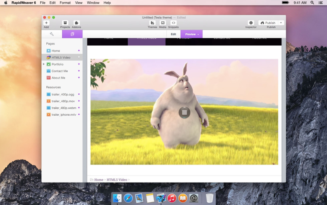Launch Safari from the Dock
The height and width of the screenshot is (205, 327).
point(128,198)
